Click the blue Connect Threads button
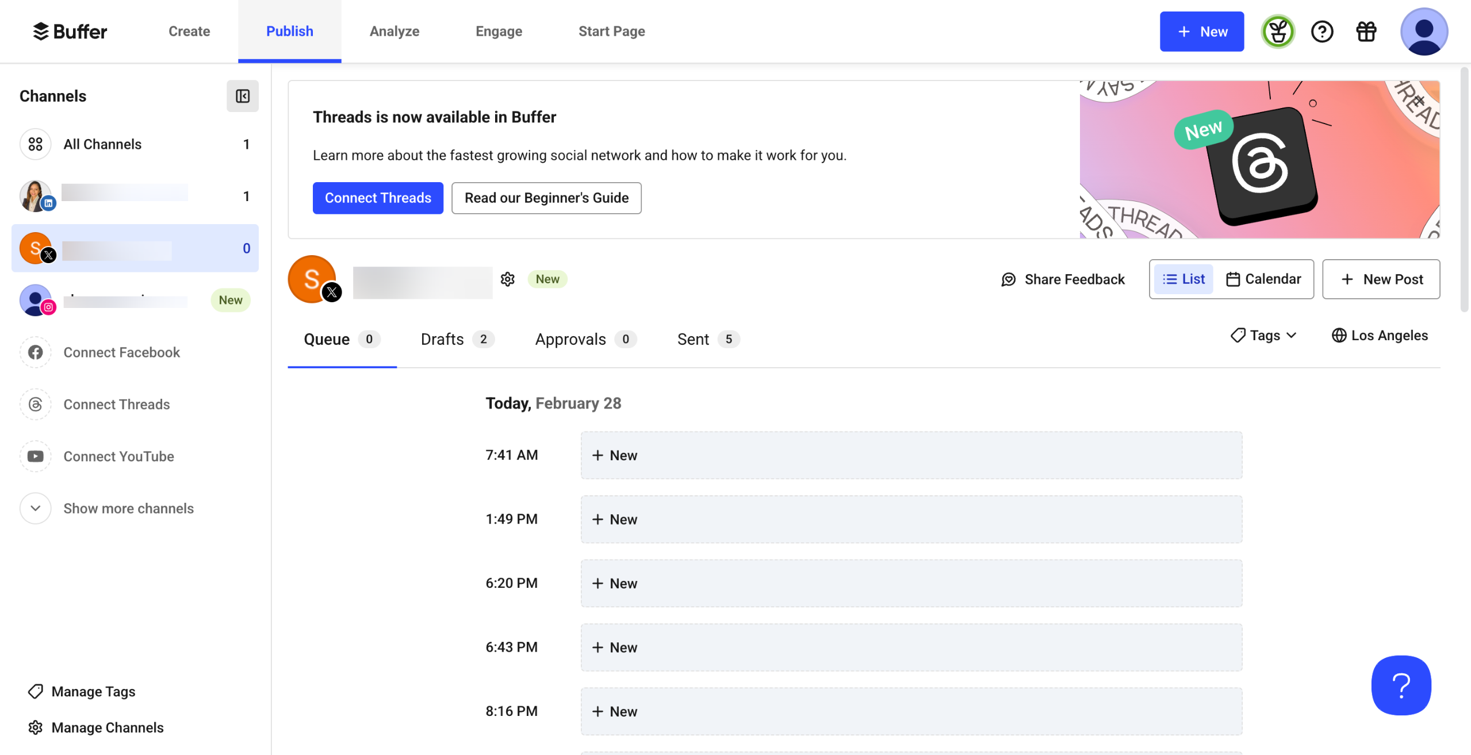The width and height of the screenshot is (1471, 755). point(377,198)
